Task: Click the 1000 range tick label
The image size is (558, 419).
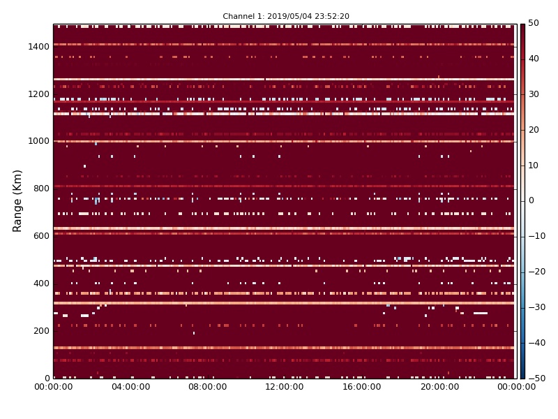Action: [39, 141]
